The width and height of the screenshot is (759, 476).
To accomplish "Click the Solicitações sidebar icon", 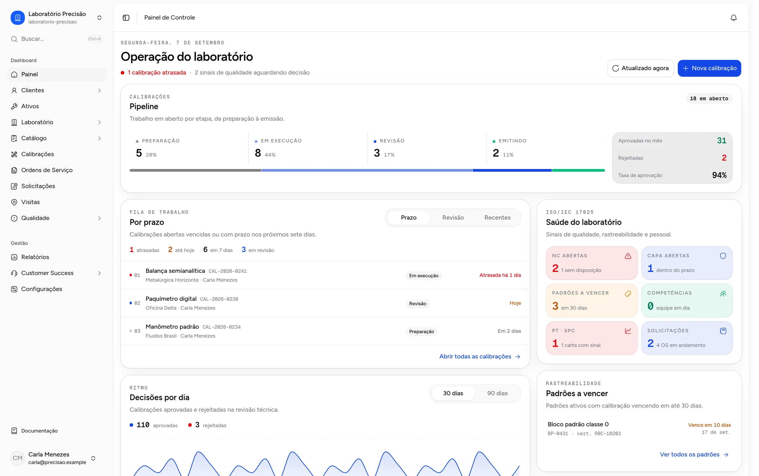I will [x=14, y=186].
